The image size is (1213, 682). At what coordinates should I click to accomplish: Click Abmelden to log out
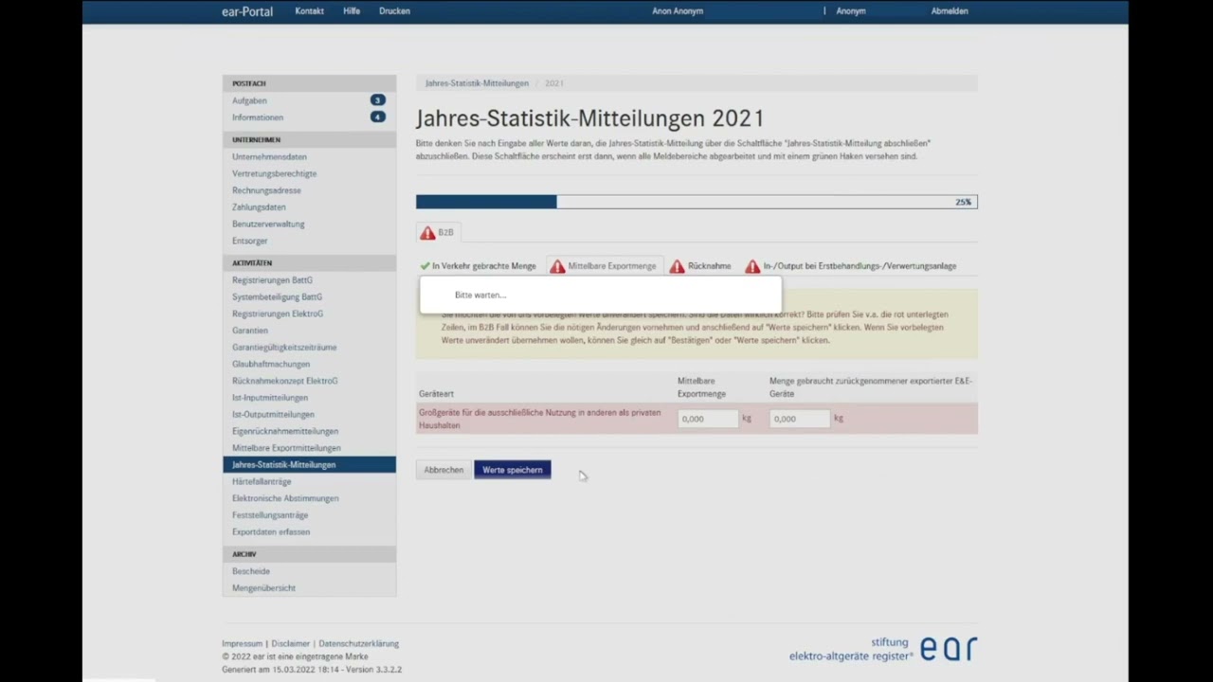pos(950,11)
